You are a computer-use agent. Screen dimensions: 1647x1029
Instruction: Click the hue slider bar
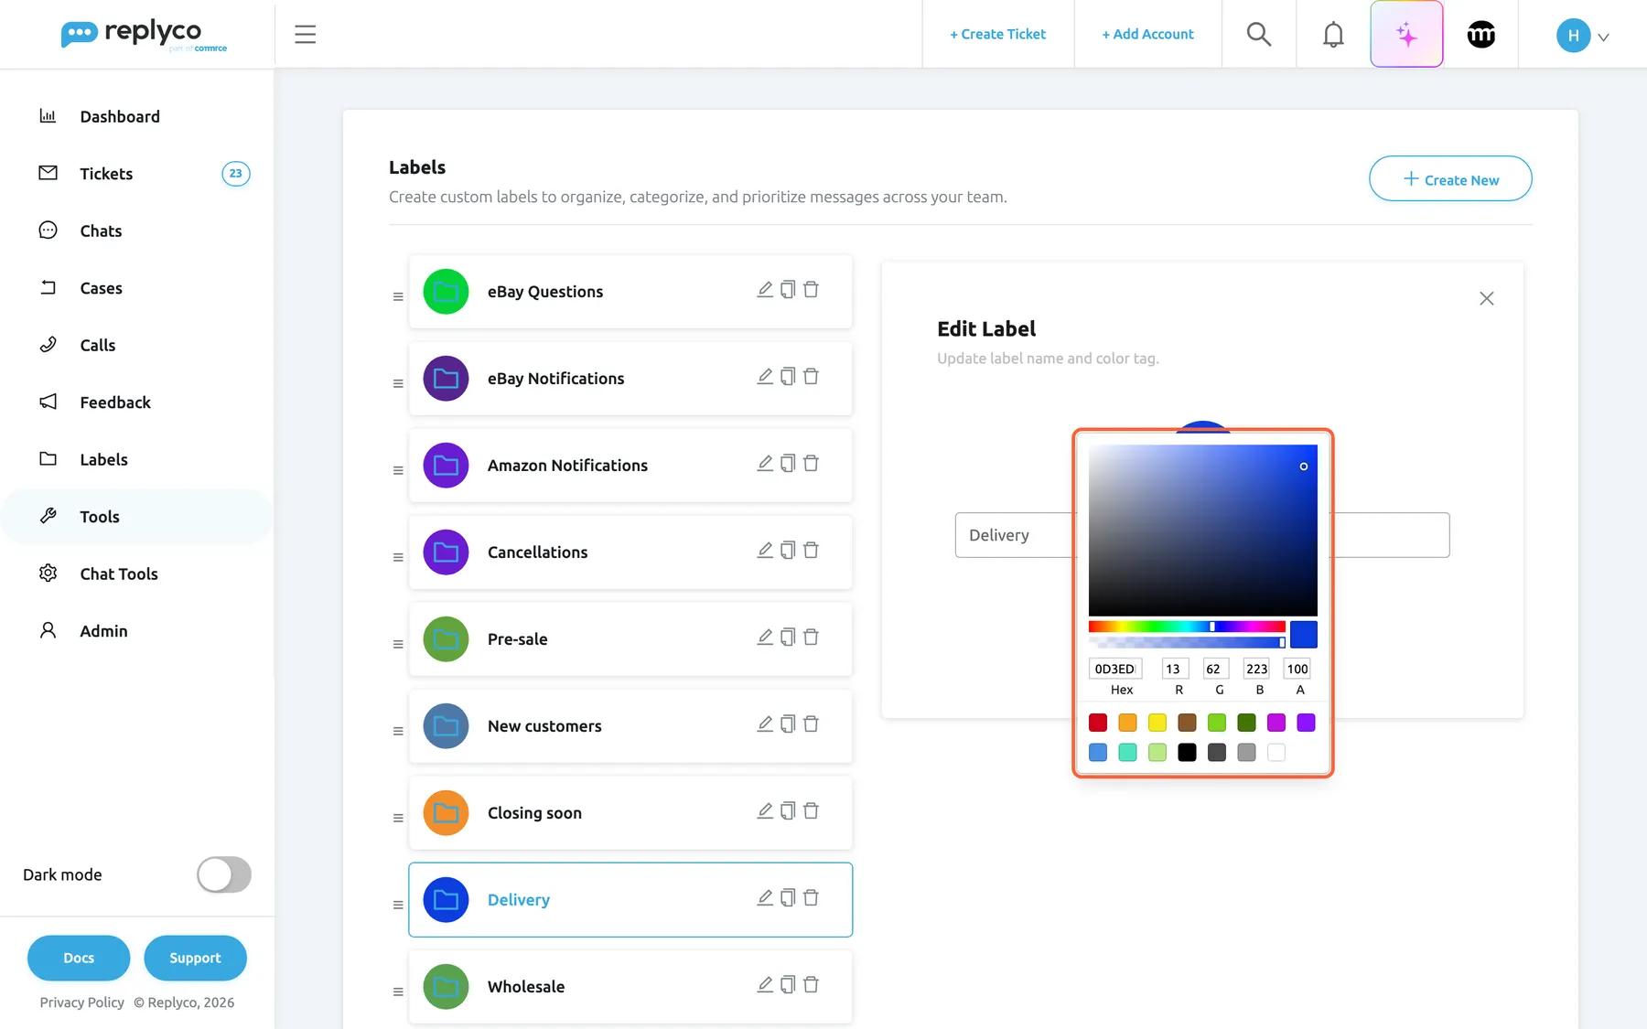(x=1187, y=627)
